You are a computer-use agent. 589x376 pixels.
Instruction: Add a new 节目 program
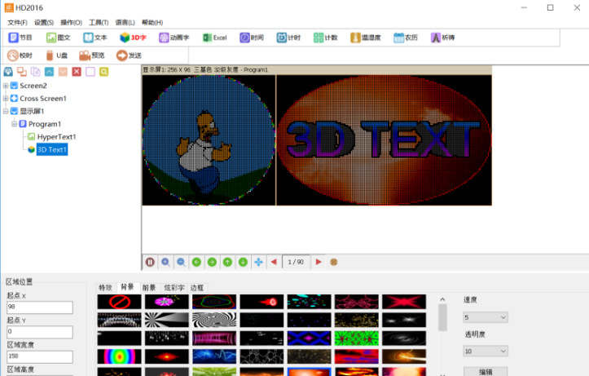point(20,38)
